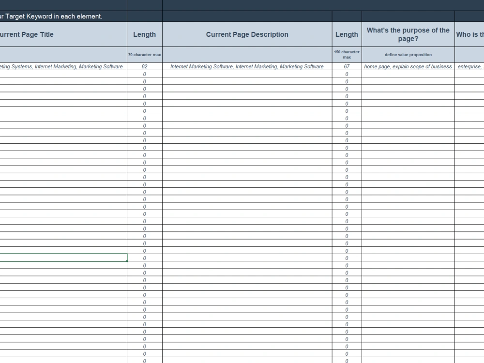This screenshot has height=363, width=484.
Task: Click the 'home page, explain scope of business' cell
Action: point(408,66)
